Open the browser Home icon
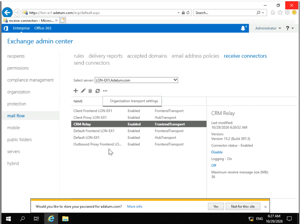 tap(273, 13)
